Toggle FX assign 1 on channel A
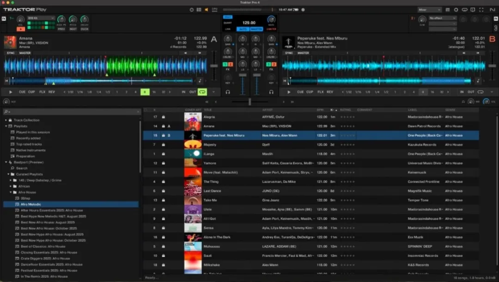 pyautogui.click(x=225, y=64)
